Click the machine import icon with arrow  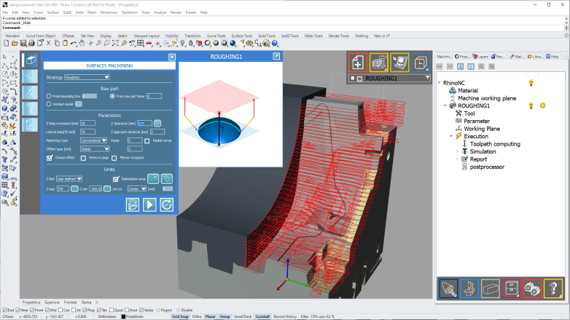(399, 63)
